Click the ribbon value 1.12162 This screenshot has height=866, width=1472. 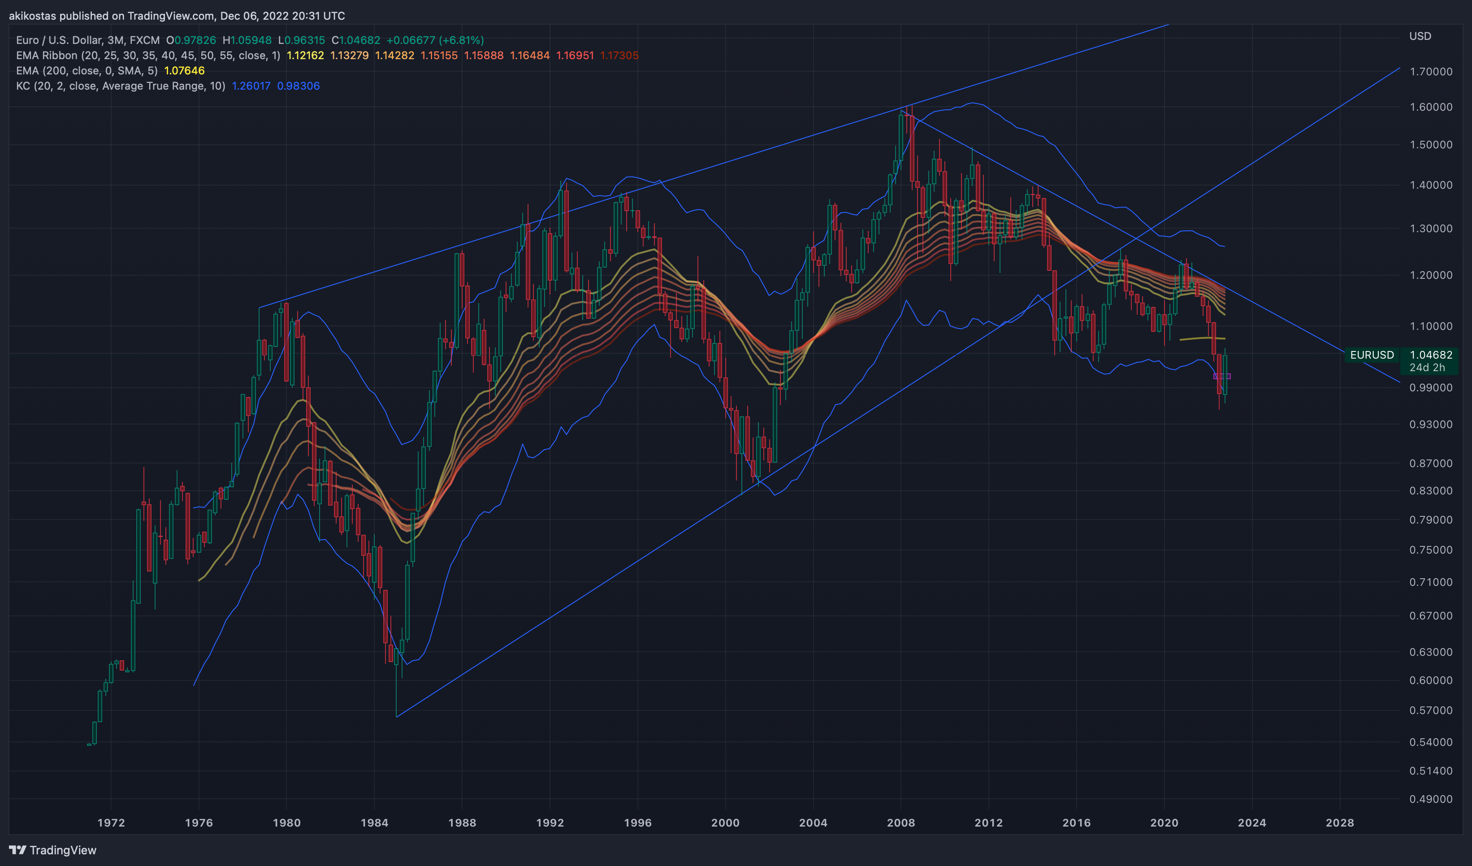click(x=306, y=56)
